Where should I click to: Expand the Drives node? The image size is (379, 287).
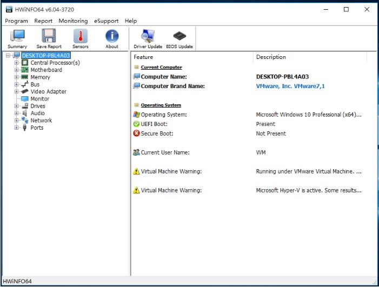click(16, 106)
